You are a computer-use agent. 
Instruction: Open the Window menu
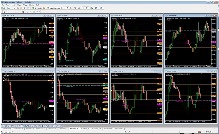click(32, 5)
